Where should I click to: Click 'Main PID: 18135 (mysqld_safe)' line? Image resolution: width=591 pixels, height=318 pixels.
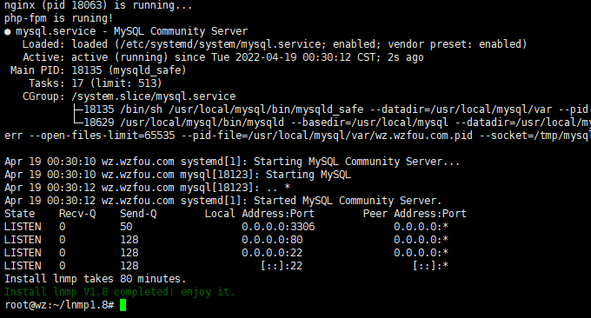98,70
